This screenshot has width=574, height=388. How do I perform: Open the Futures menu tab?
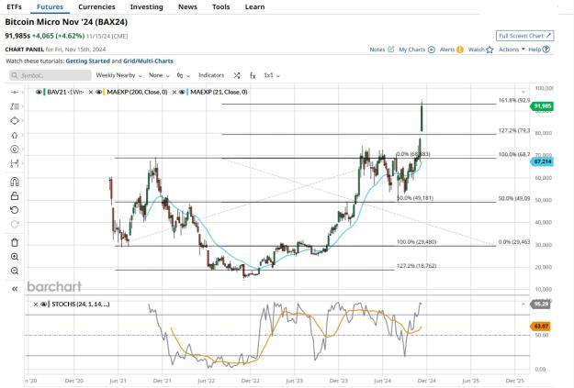click(x=50, y=6)
